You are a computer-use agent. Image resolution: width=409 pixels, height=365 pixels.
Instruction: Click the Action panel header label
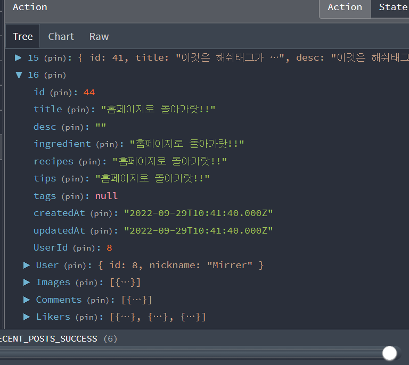click(30, 7)
